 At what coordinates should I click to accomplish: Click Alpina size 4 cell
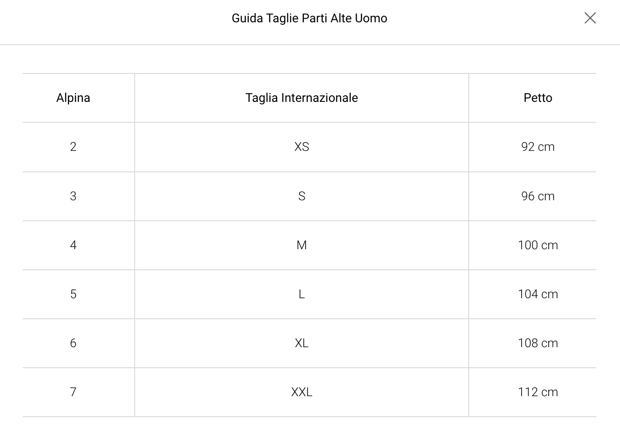click(x=73, y=245)
